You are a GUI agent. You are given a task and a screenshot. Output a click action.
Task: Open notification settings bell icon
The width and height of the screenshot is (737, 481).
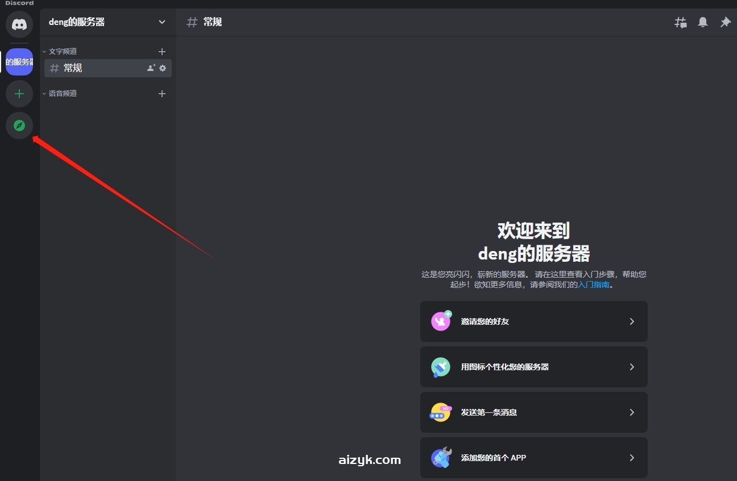[x=703, y=22]
